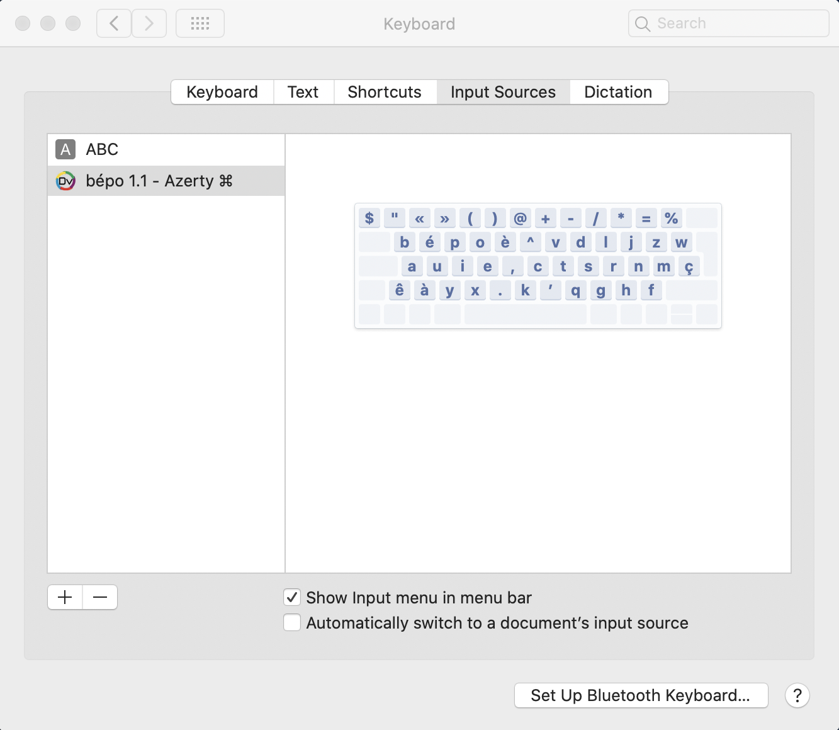Click the @ key in layout preview
This screenshot has width=839, height=730.
pos(521,218)
